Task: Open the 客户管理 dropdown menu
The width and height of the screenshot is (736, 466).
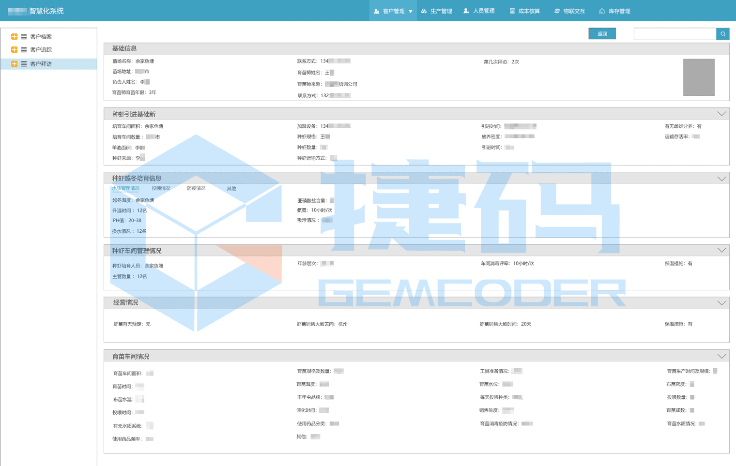Action: (x=393, y=11)
